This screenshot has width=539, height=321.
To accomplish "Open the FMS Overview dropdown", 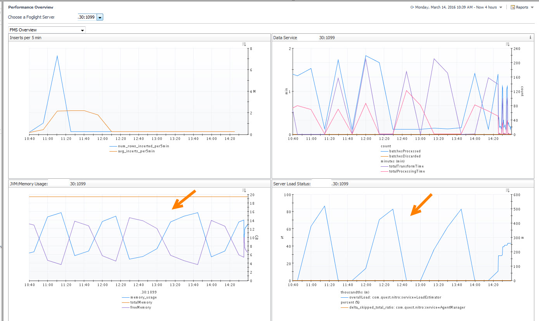I will click(x=47, y=30).
